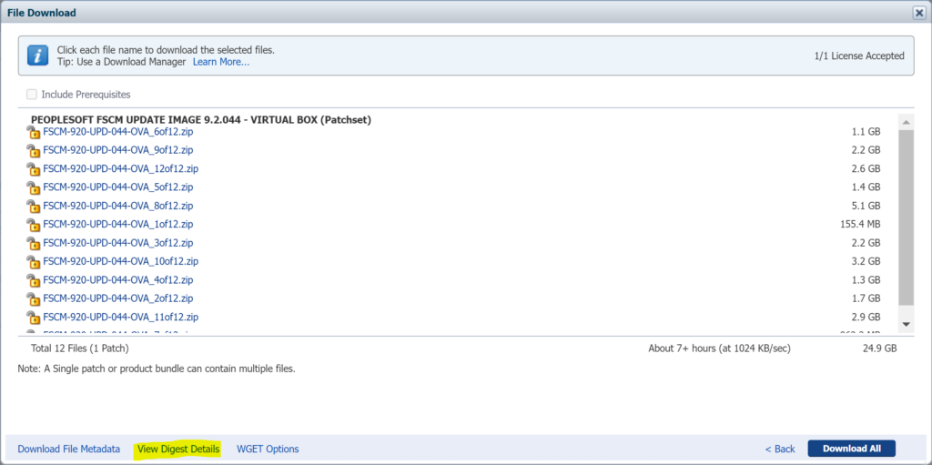932x465 pixels.
Task: Download FSCM-920-UPD-044-OVA_8of12.zip
Action: (x=117, y=206)
